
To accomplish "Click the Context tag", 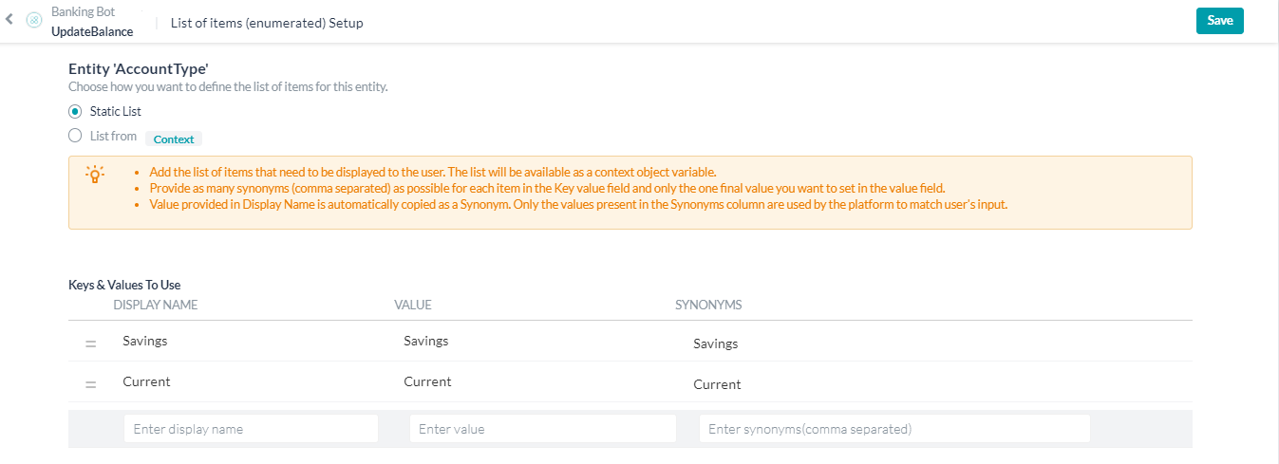I will click(174, 139).
